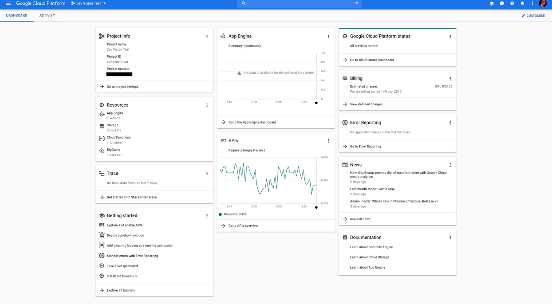Open Resources card options menu

(207, 105)
